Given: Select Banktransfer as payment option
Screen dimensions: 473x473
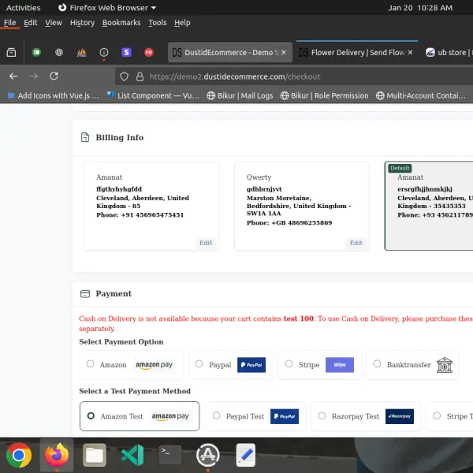Looking at the screenshot, I should click(x=377, y=364).
